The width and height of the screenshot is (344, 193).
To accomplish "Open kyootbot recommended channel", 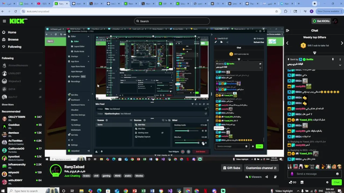I will tap(21, 158).
